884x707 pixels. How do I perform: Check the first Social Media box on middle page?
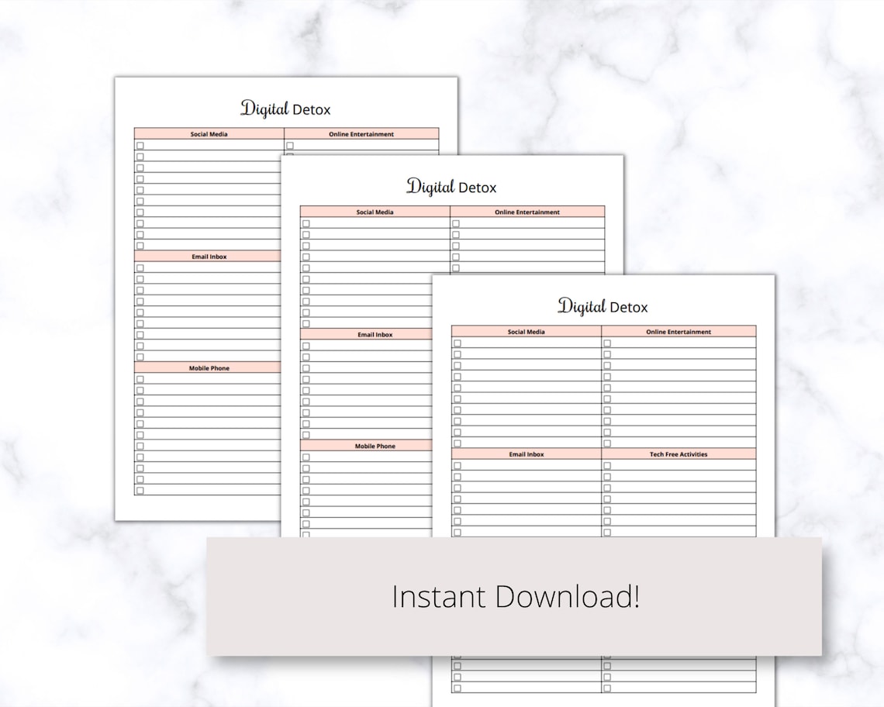(x=307, y=222)
